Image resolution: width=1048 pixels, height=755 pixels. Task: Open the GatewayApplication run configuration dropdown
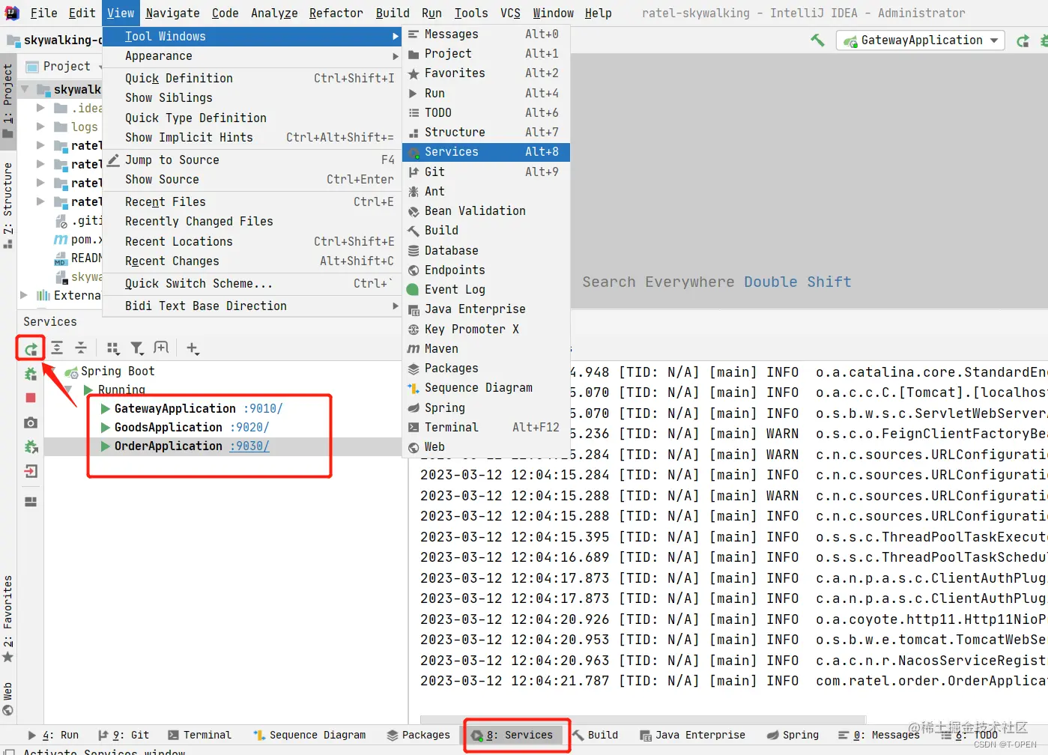[x=921, y=40]
